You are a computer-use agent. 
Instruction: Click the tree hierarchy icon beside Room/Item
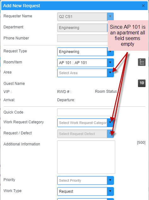coord(142,62)
